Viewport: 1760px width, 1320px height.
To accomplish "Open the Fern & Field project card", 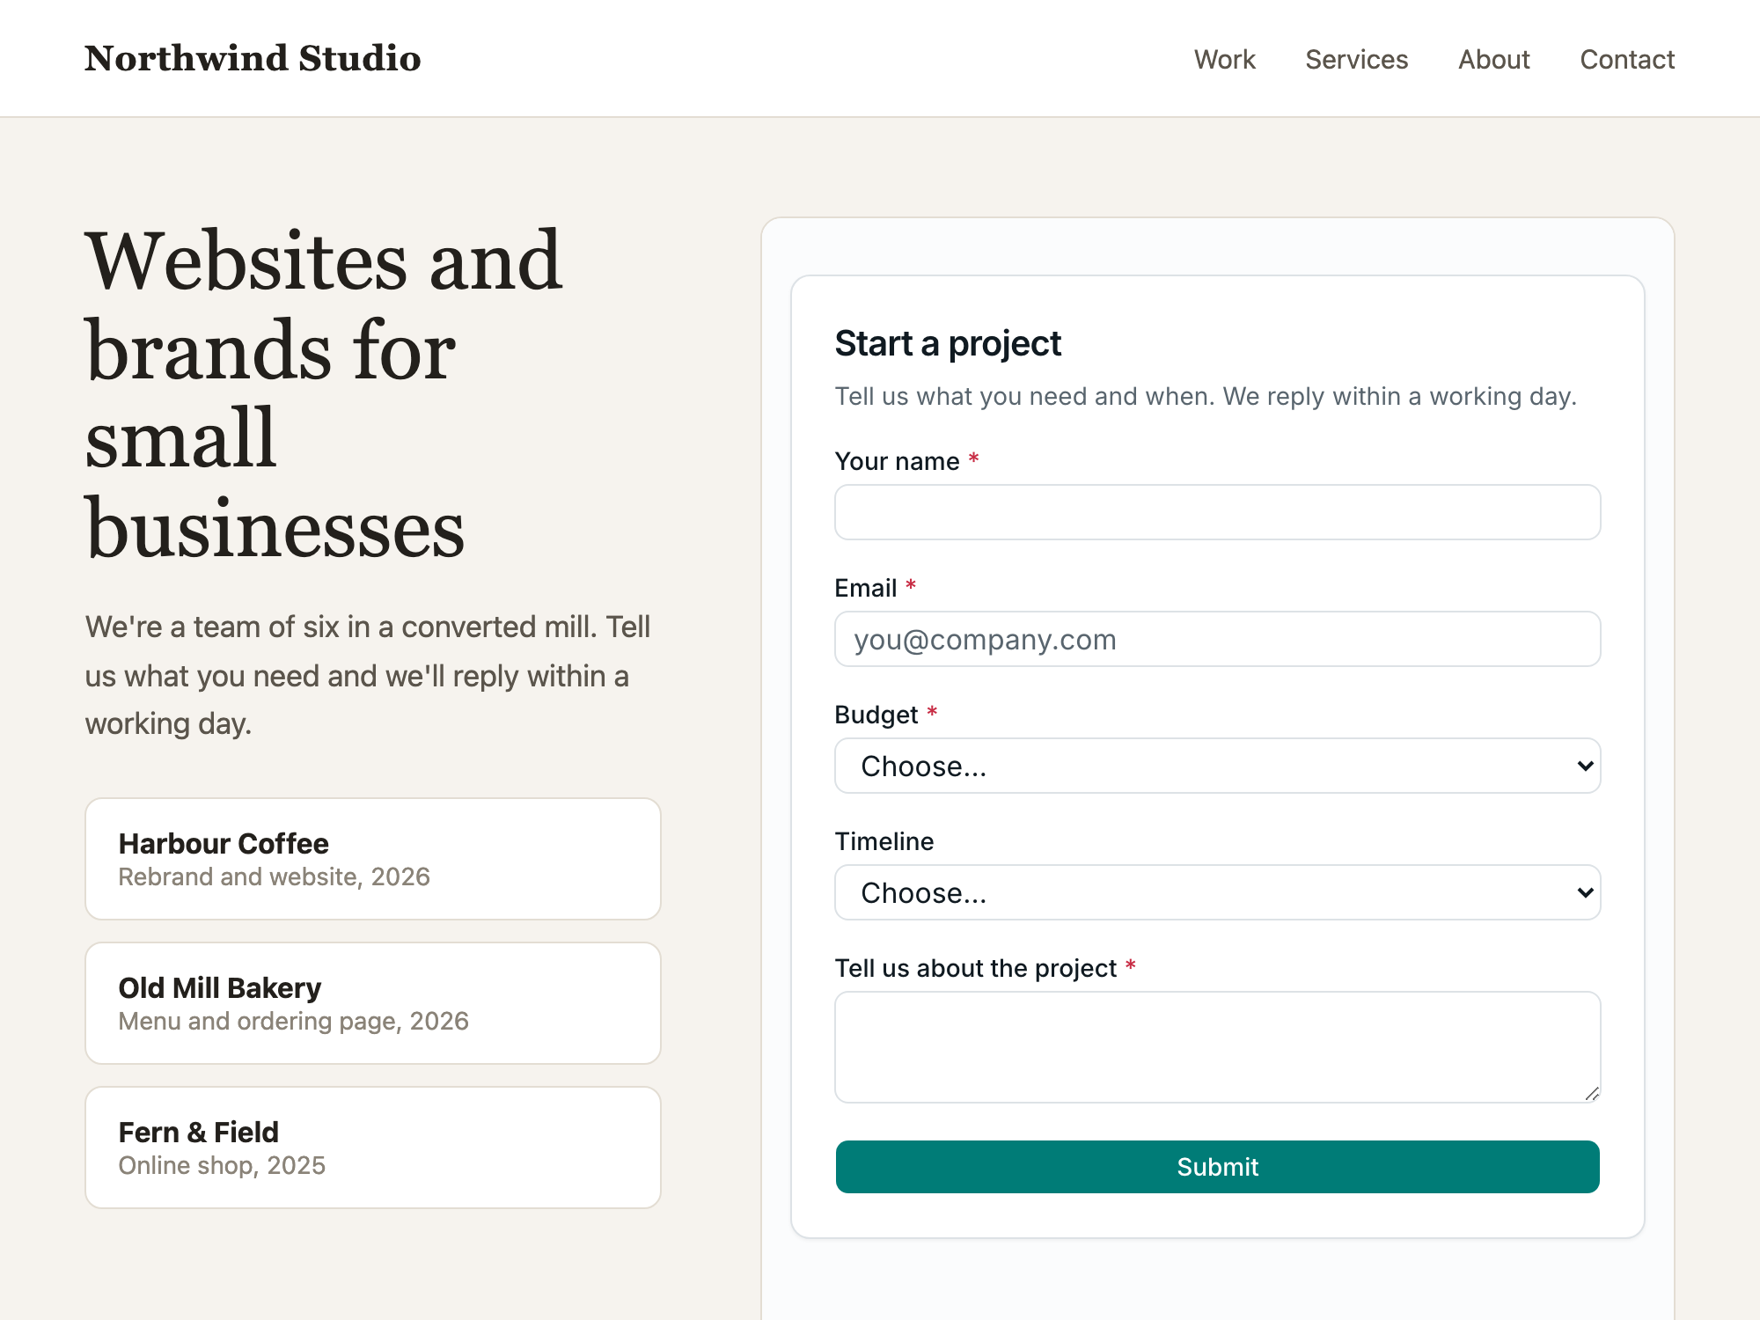I will click(x=373, y=1148).
